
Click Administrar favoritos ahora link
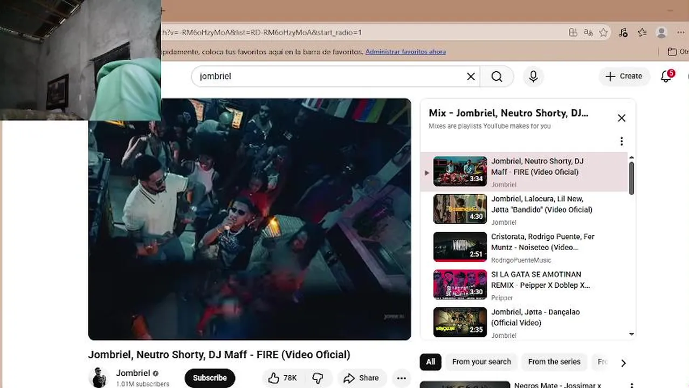coord(405,52)
